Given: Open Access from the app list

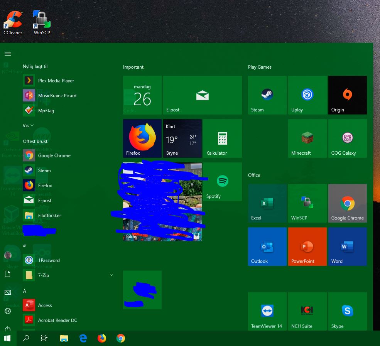Looking at the screenshot, I should [68, 305].
